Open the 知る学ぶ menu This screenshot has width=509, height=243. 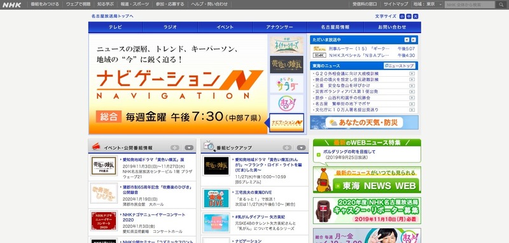(x=106, y=4)
